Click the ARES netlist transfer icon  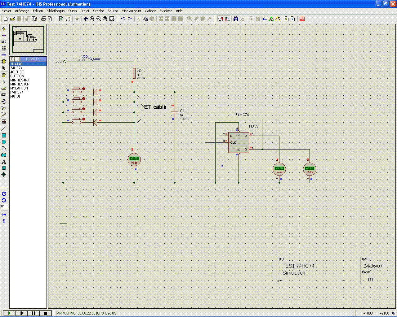[302, 19]
